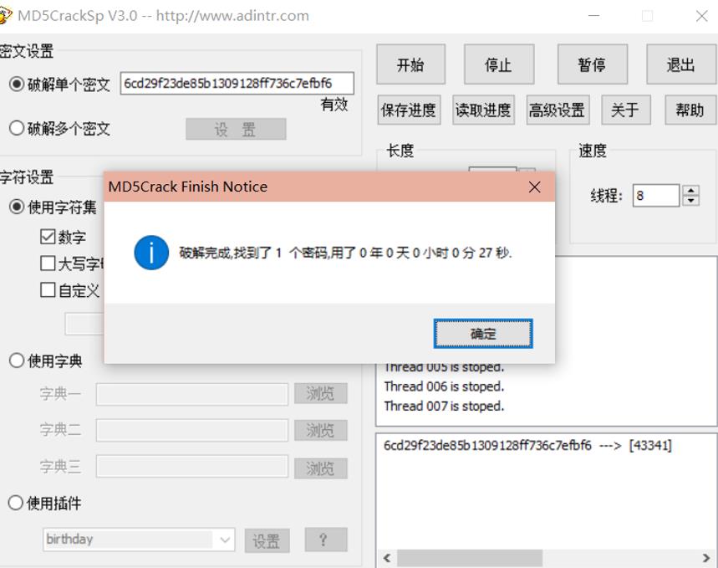Increase thread count with up stepper arrow

690,190
